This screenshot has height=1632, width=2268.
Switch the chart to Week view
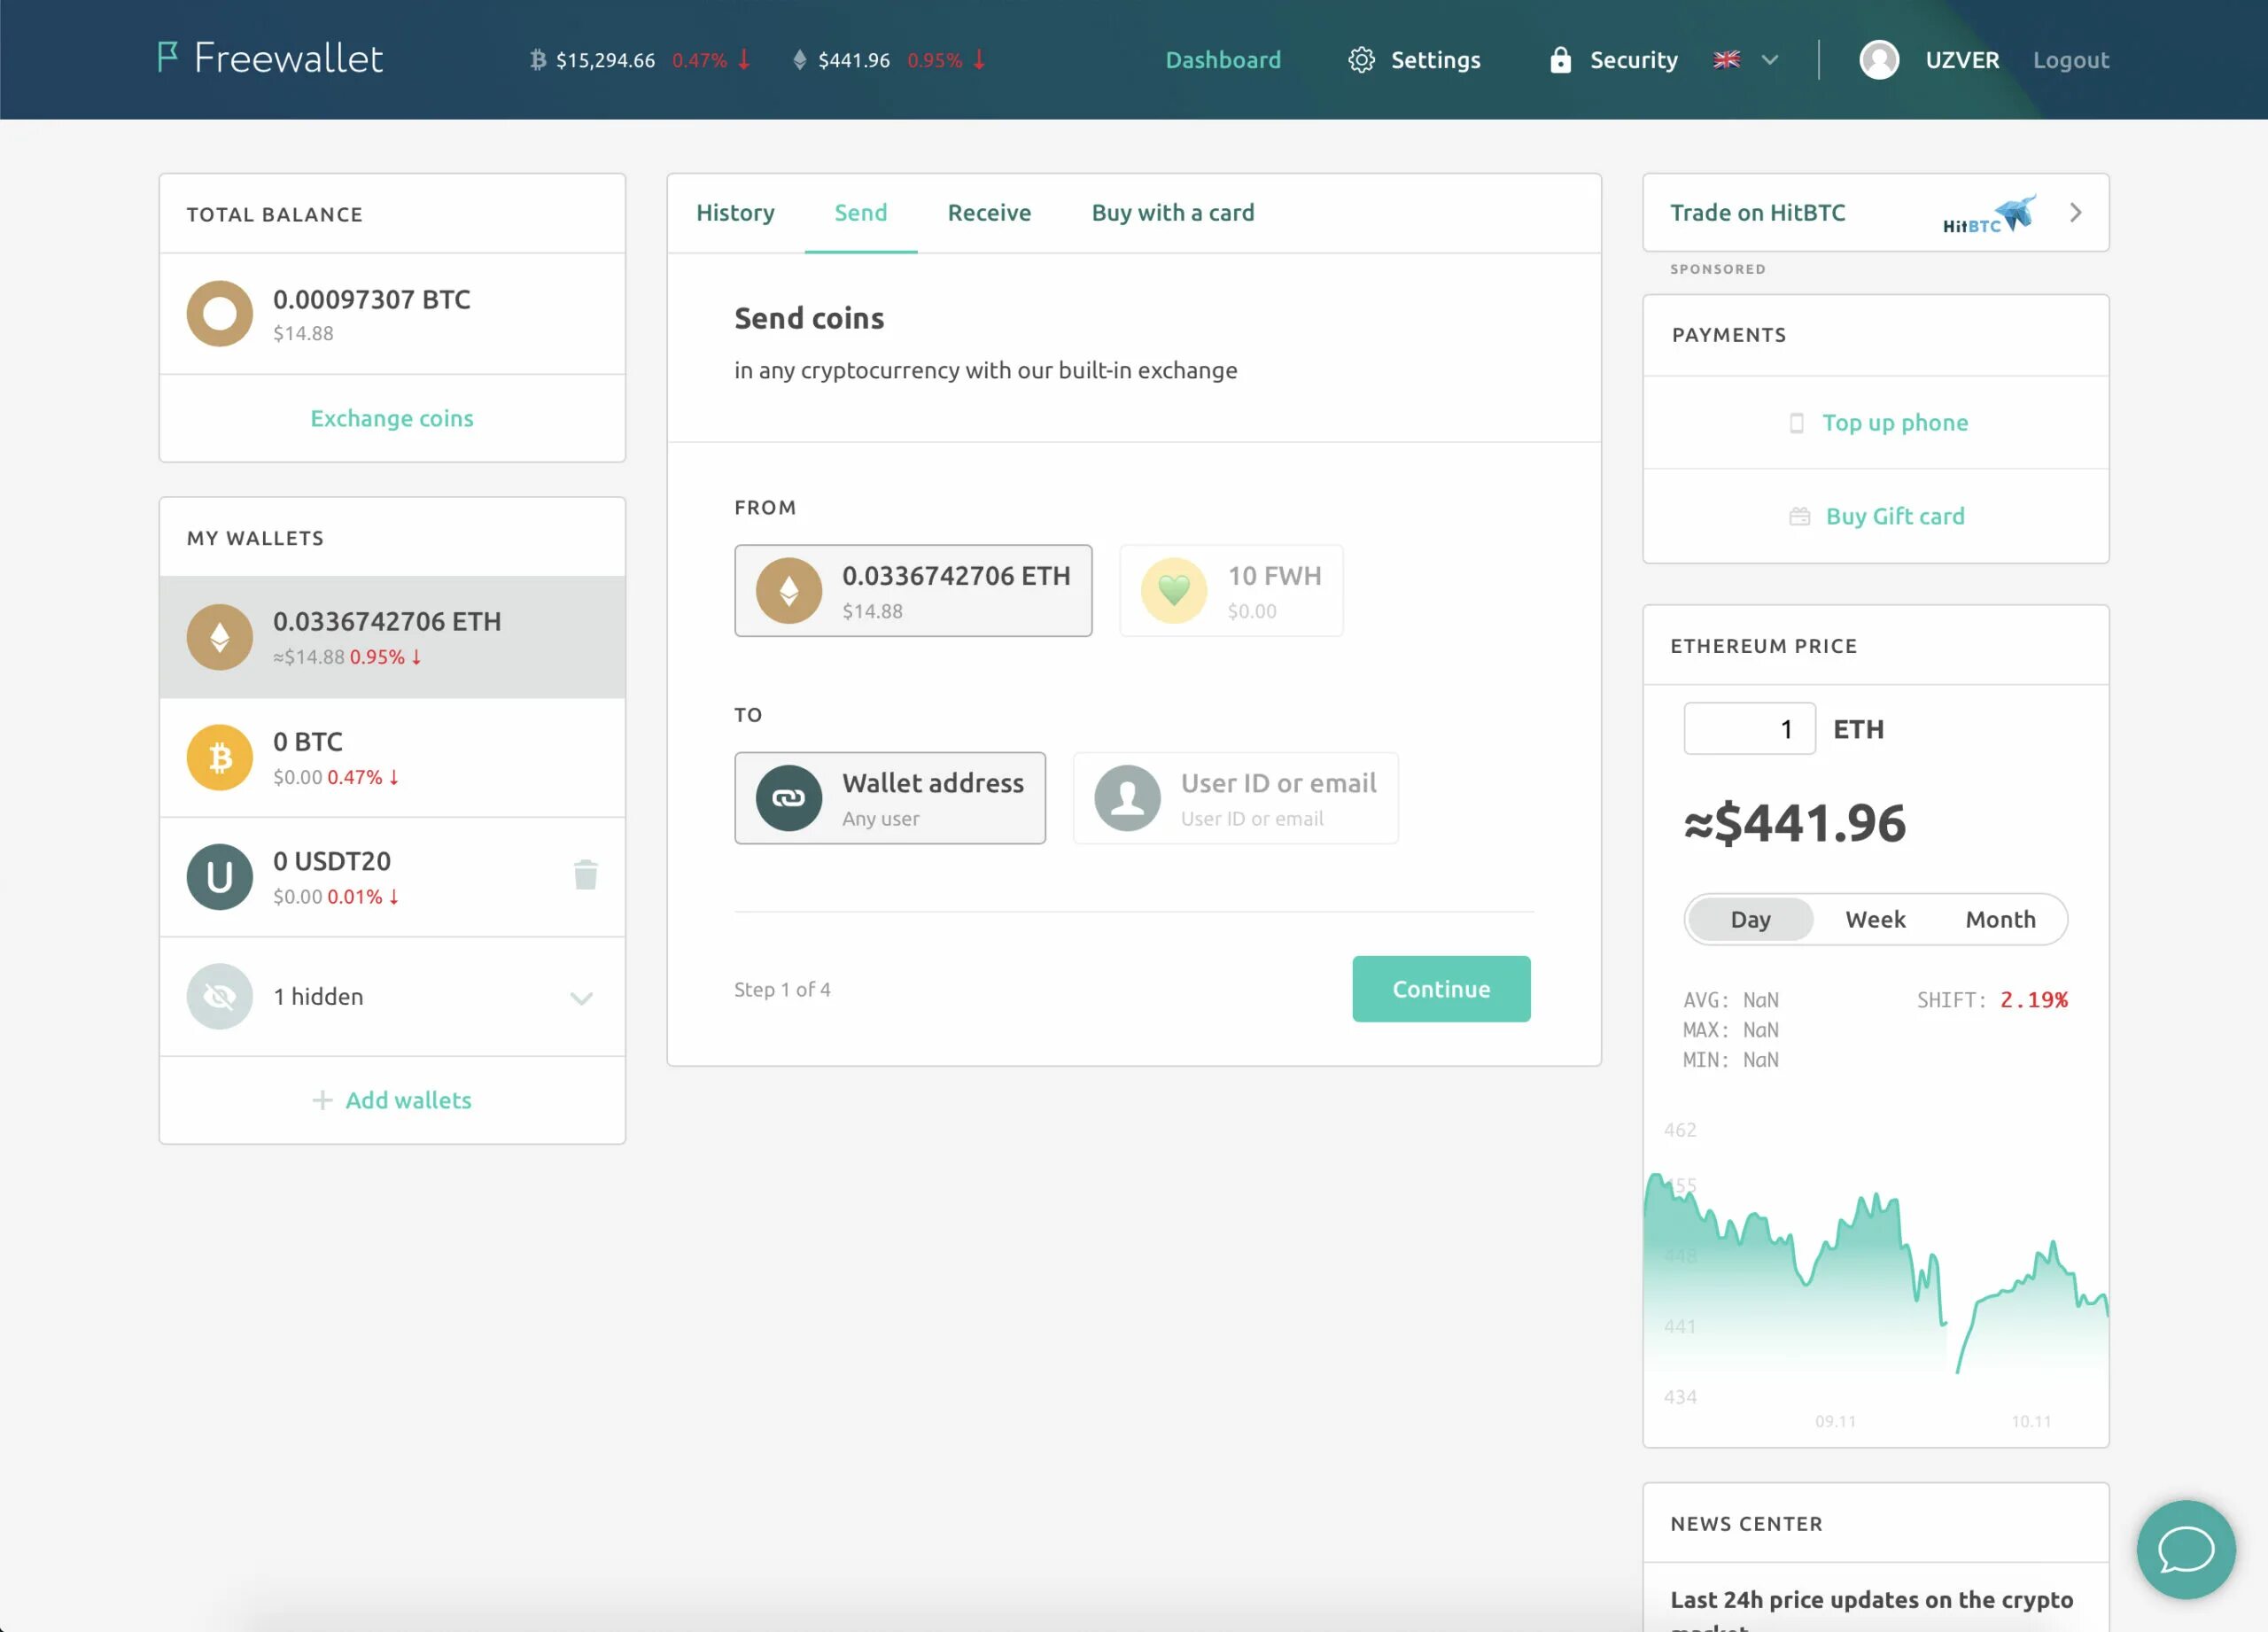[1875, 919]
